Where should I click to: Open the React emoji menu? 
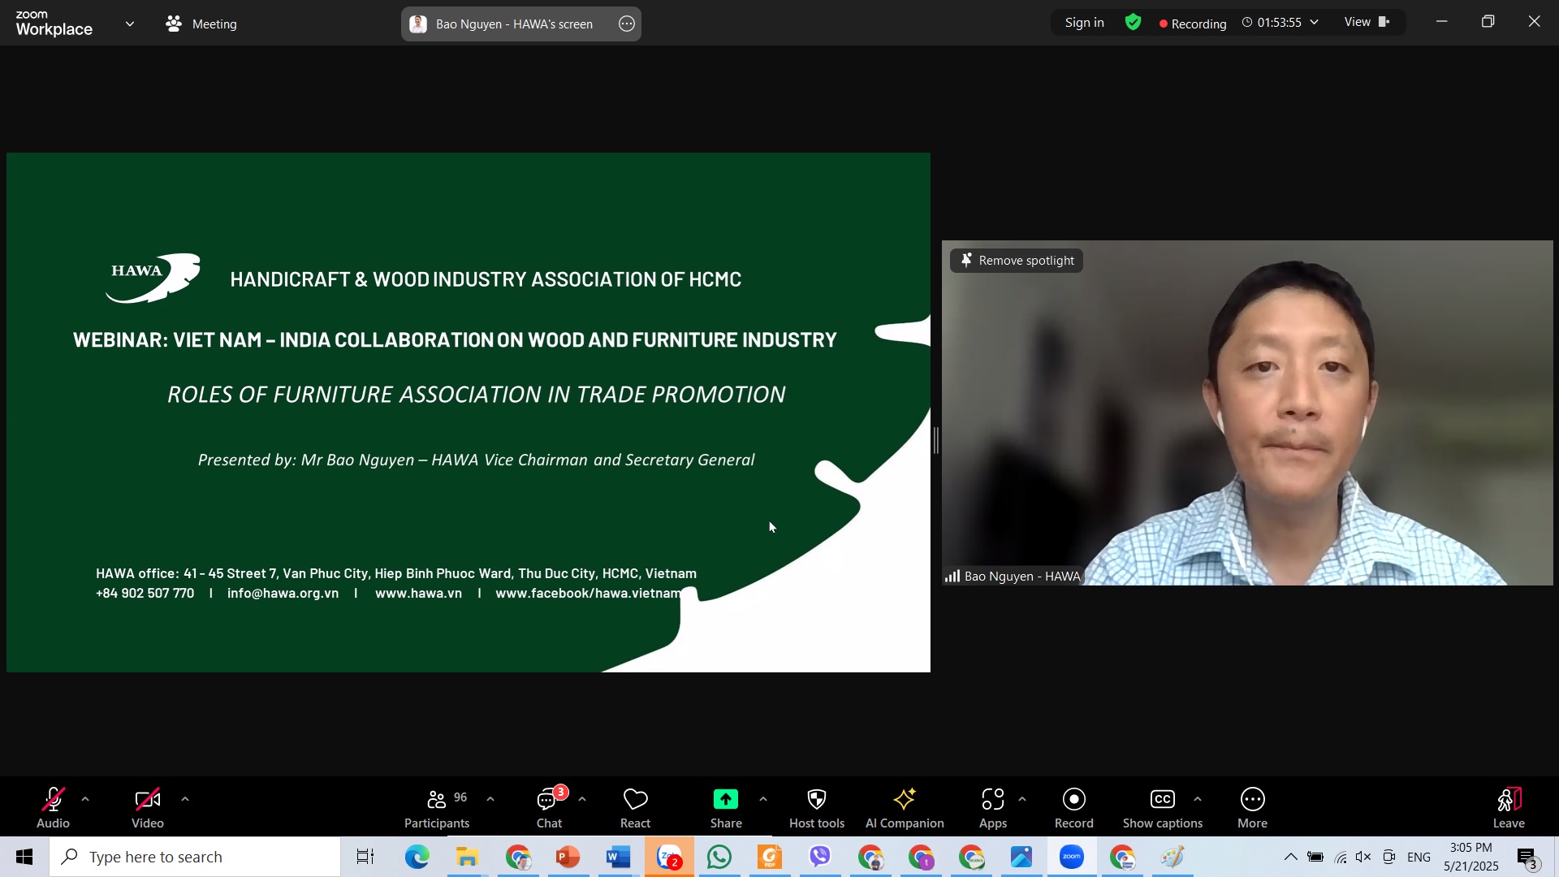click(635, 809)
